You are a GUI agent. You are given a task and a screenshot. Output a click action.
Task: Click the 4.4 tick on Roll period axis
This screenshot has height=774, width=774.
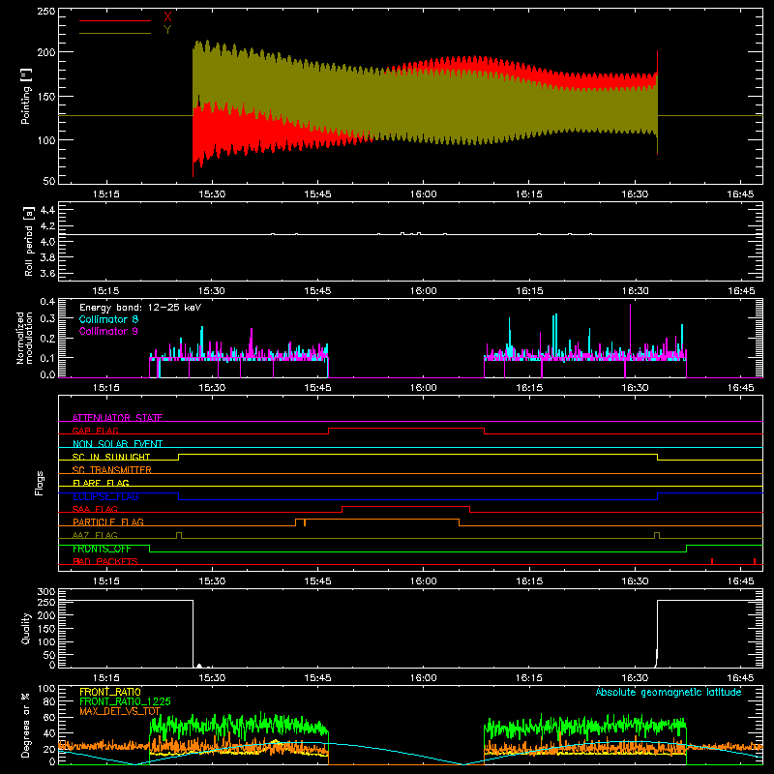(x=47, y=210)
